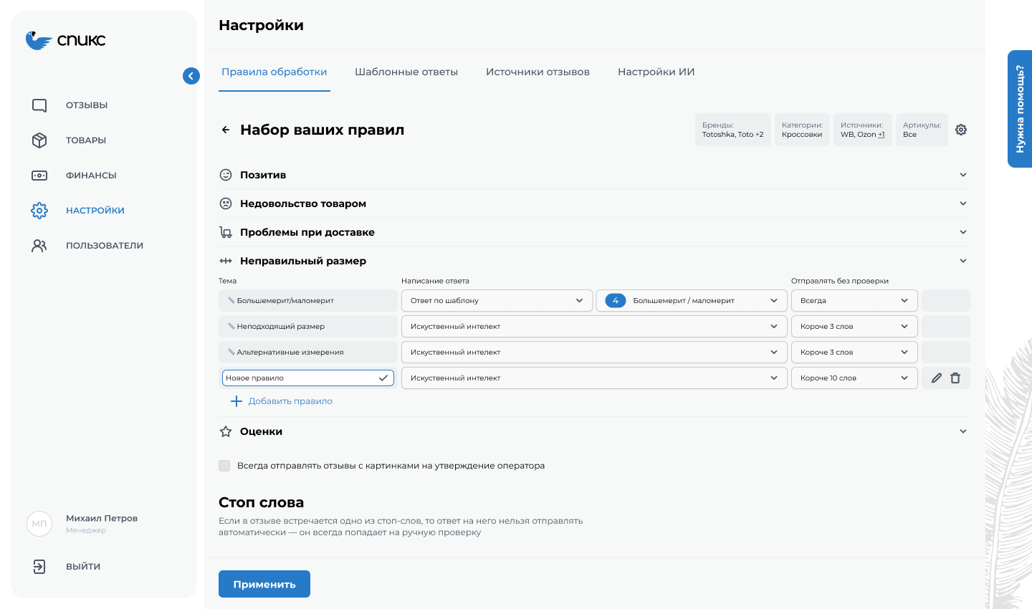The width and height of the screenshot is (1032, 609).
Task: Click the smiley icon next to Позитив
Action: [226, 174]
